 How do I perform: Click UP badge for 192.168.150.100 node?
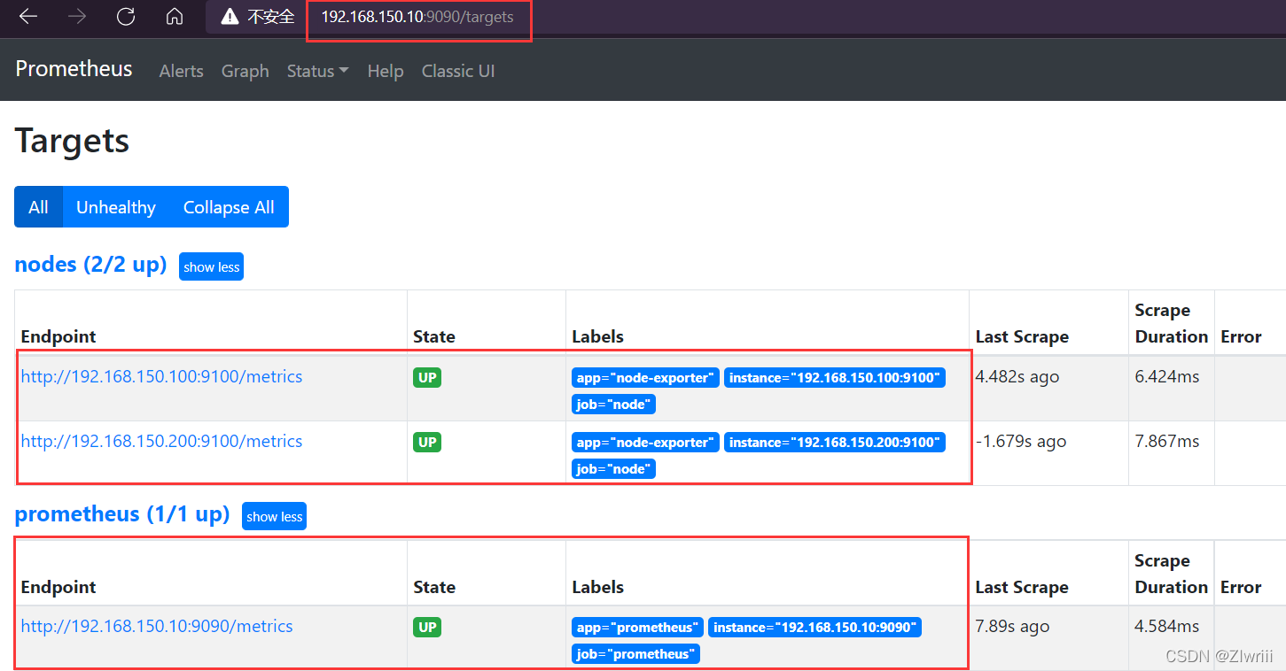[x=427, y=377]
